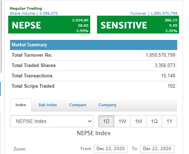Click the Total Traded Shares label
Image resolution: width=189 pixels, height=154 pixels.
[34, 66]
